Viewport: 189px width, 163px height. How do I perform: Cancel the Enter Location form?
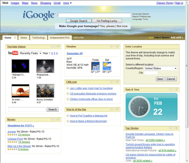pos(171,79)
